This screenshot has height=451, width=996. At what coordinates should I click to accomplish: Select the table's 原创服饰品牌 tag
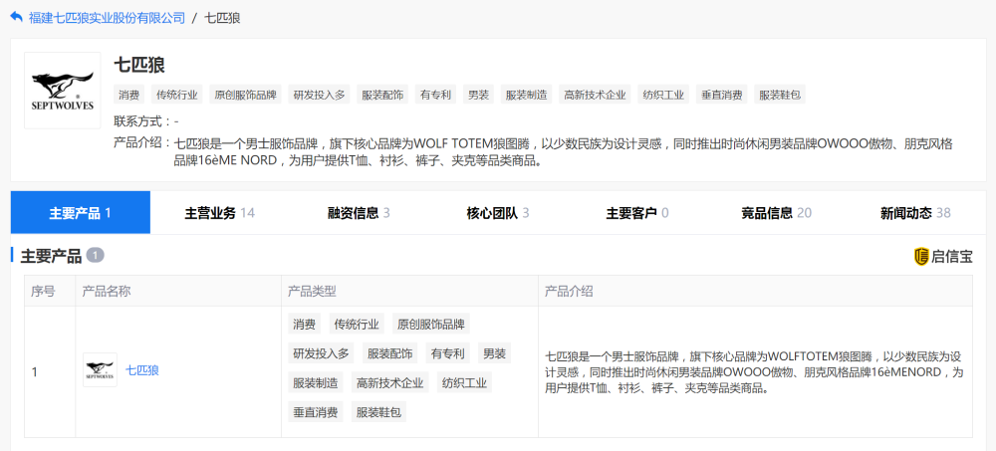430,324
